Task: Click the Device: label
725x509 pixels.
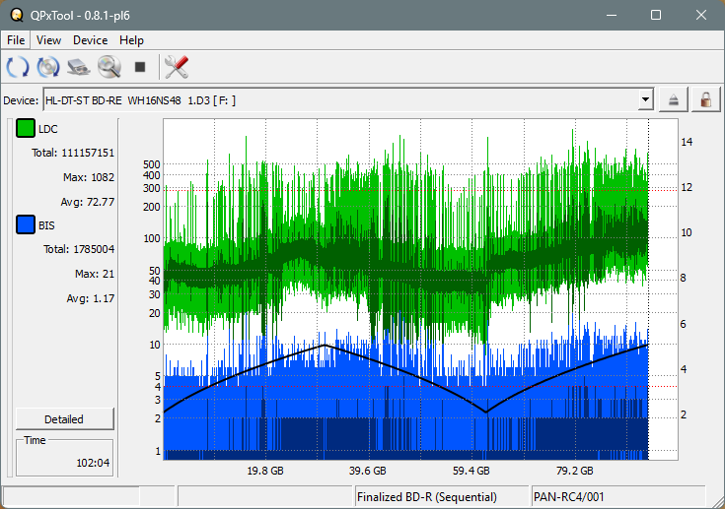Action: [x=21, y=100]
